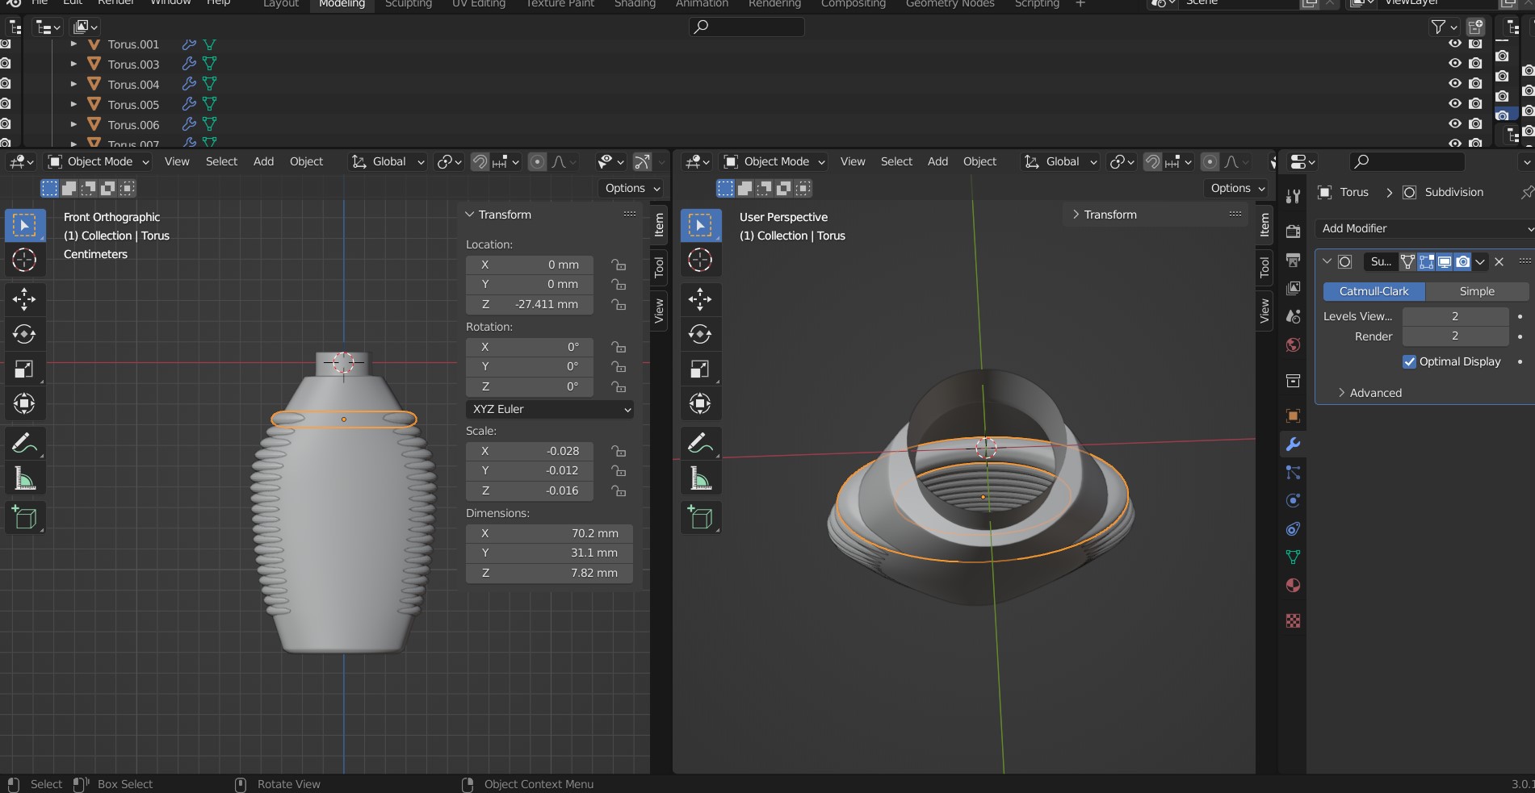Viewport: 1535px width, 793px height.
Task: Adjust Render levels value field
Action: [1455, 336]
